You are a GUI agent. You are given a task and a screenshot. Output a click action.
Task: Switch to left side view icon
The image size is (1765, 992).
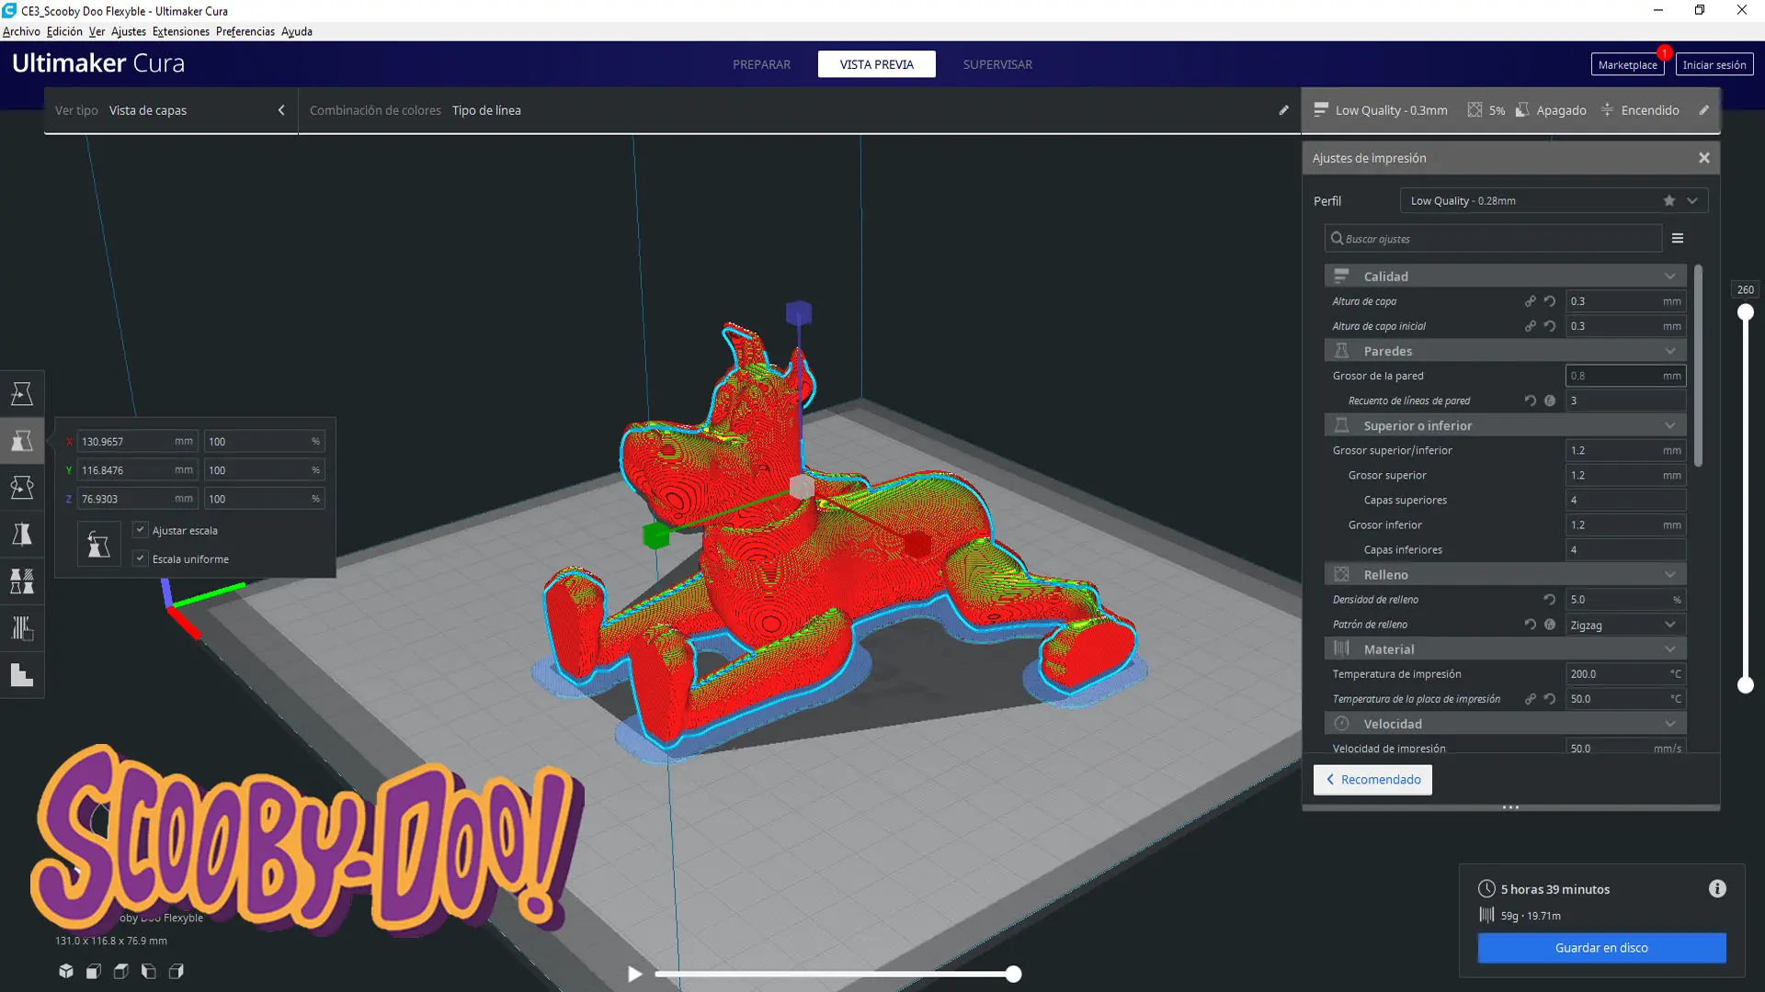pyautogui.click(x=149, y=971)
